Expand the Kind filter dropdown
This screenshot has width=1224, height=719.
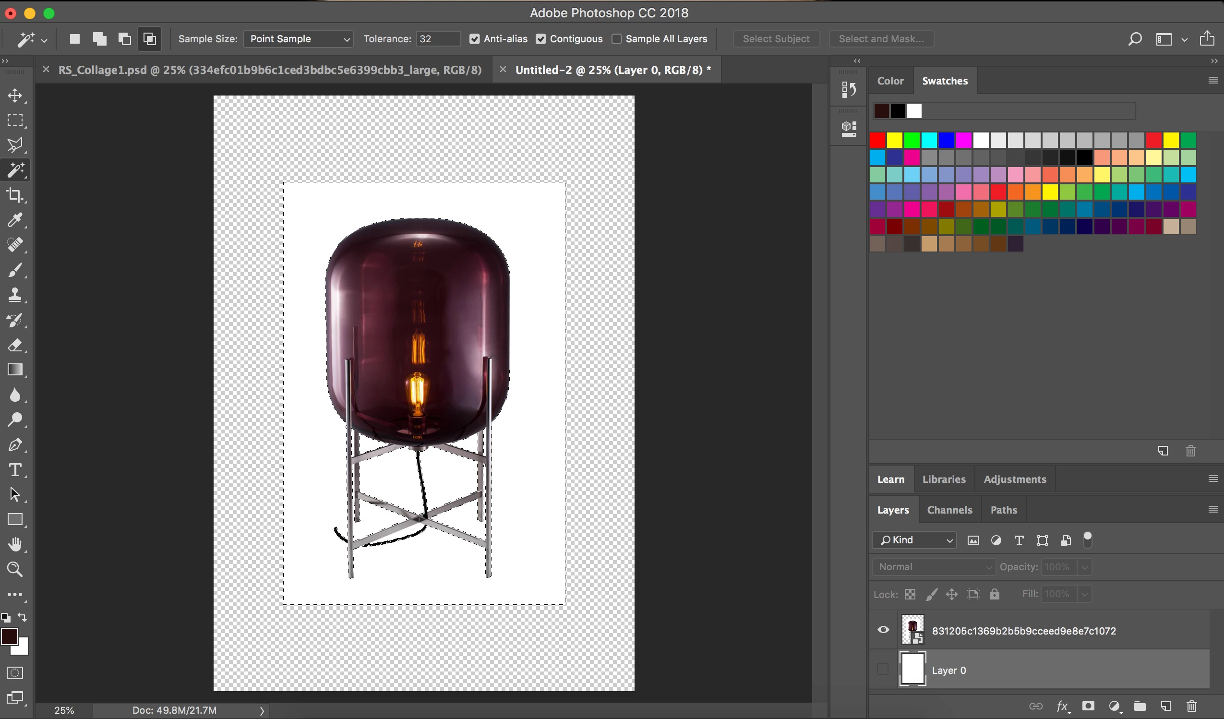pyautogui.click(x=914, y=540)
